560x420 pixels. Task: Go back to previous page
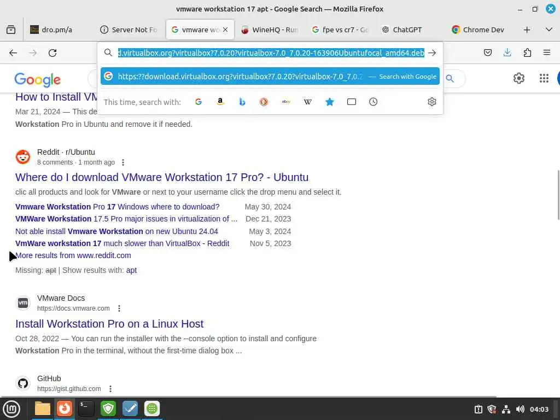(x=13, y=53)
